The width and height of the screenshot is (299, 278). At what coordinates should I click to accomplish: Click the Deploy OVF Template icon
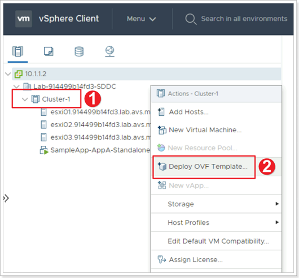162,167
